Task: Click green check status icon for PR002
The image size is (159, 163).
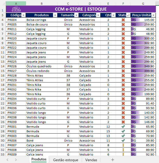Action: 123,131
